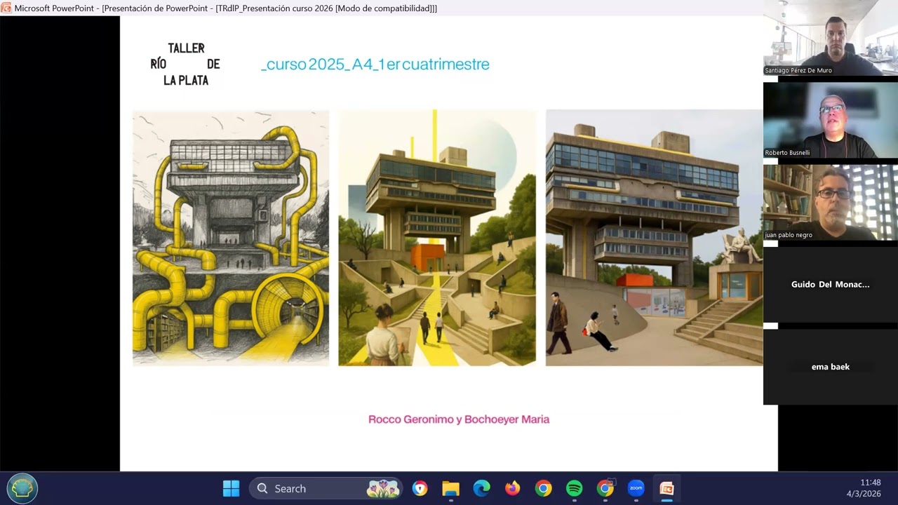Click the PowerPoint window title text
Viewport: 898px width, 505px height.
226,8
